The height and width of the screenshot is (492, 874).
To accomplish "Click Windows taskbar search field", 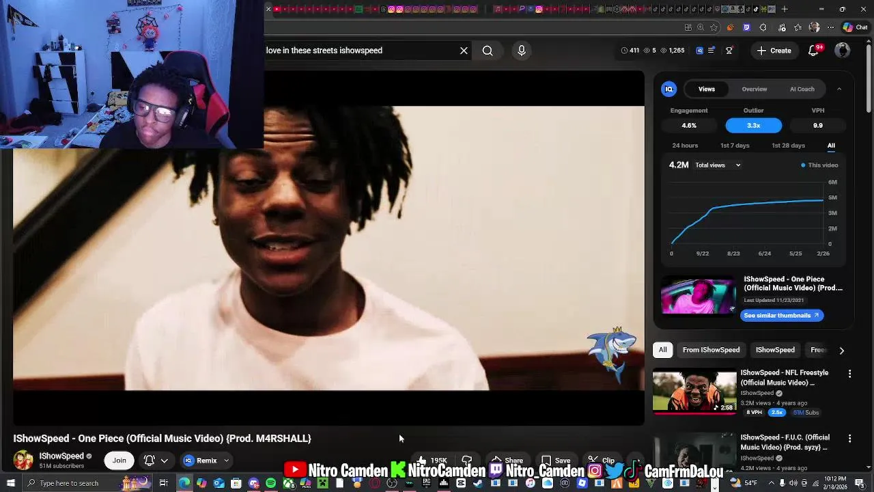I will [x=86, y=483].
